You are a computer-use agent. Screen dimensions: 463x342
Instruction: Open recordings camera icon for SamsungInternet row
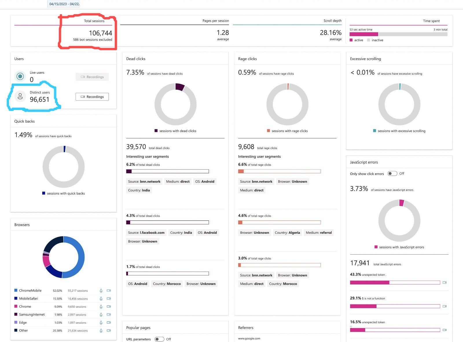coord(109,315)
